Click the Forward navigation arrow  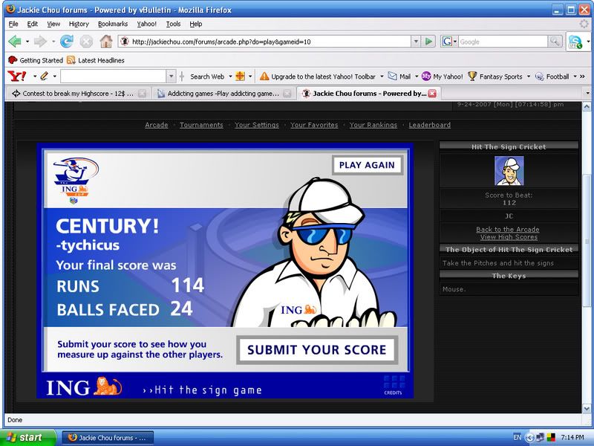pyautogui.click(x=40, y=42)
